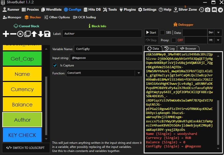Move block down with the down arrow
Screen dimensions: 224x155
pyautogui.click(x=41, y=34)
